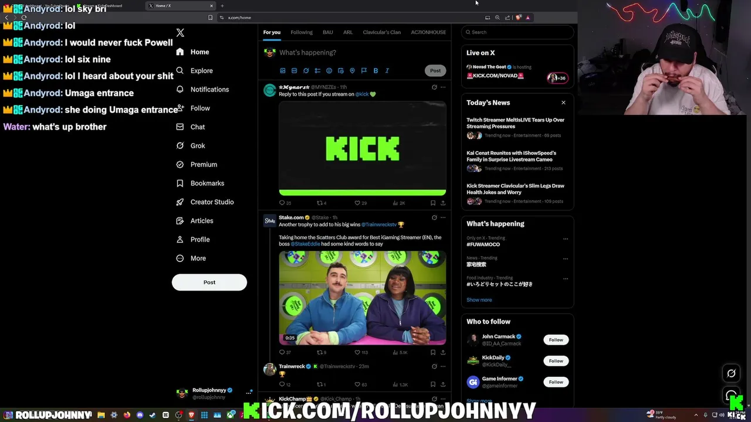Open Discord from the Windows taskbar
The image size is (751, 422).
click(x=140, y=415)
